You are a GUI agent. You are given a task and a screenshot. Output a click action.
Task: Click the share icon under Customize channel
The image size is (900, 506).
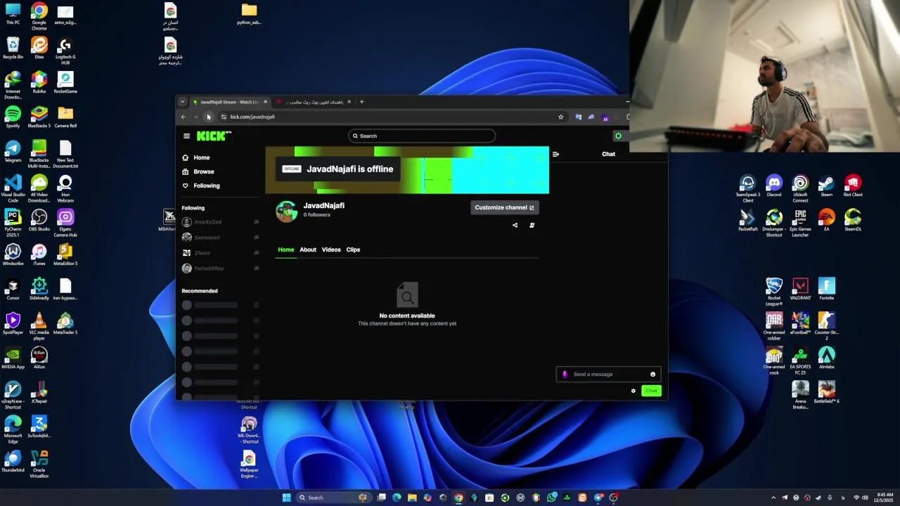click(x=515, y=226)
